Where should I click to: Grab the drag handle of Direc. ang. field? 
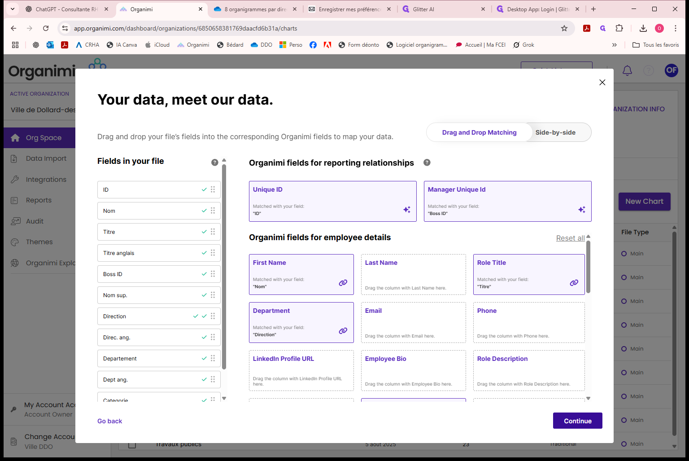[213, 337]
